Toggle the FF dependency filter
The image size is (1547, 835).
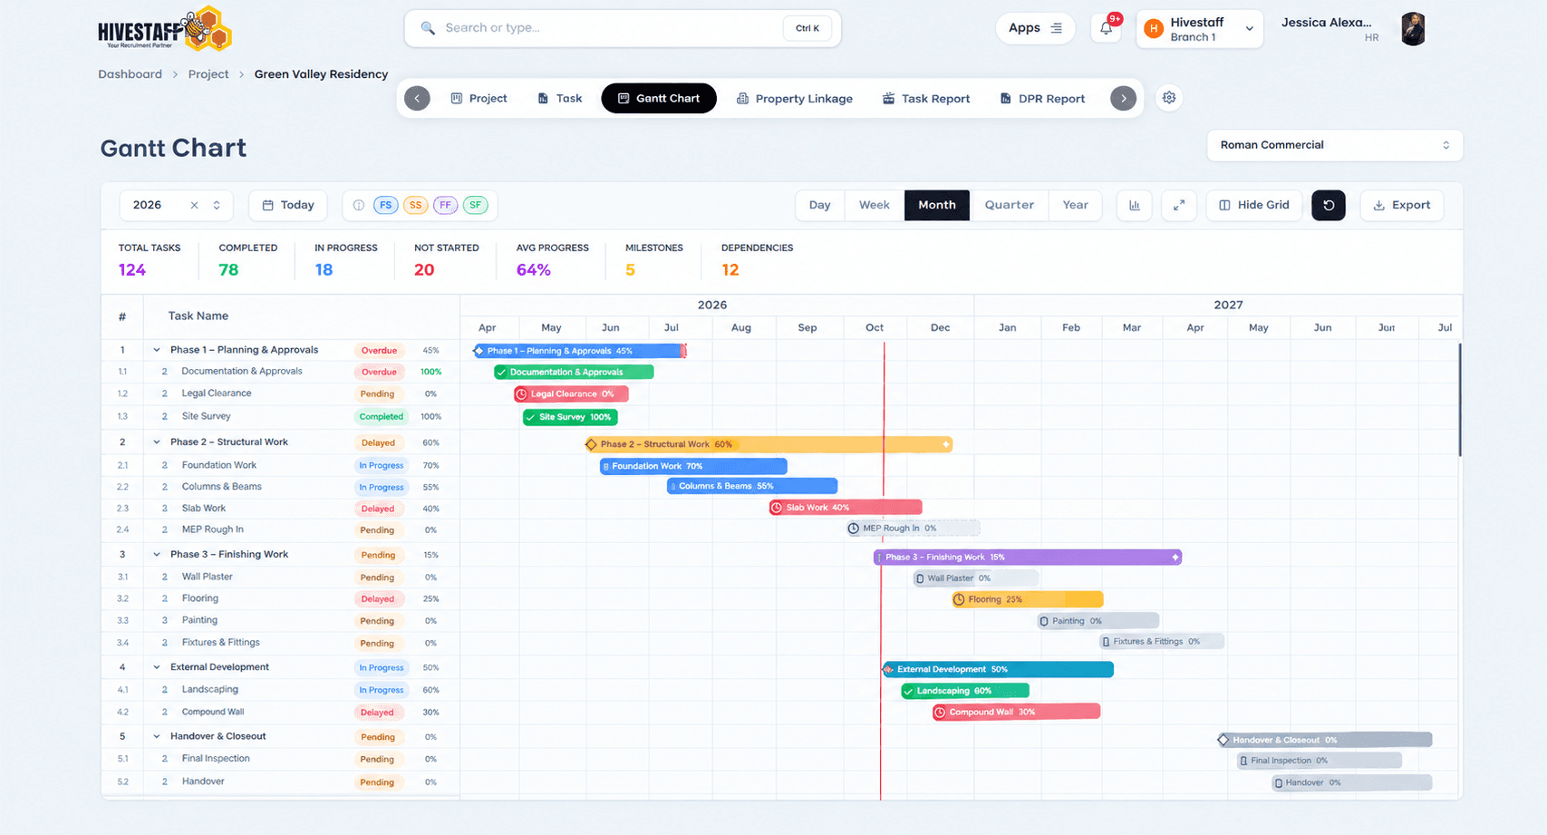[445, 205]
